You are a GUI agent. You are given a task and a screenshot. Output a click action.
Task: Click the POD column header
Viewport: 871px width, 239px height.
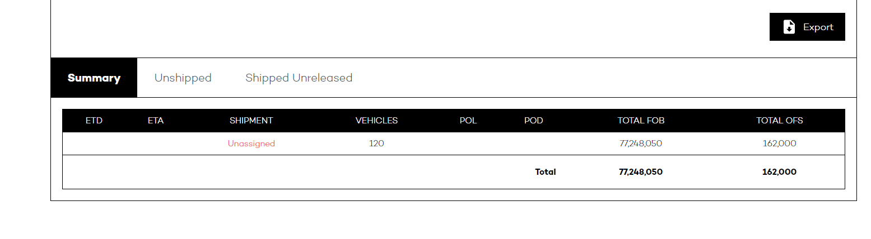tap(534, 121)
